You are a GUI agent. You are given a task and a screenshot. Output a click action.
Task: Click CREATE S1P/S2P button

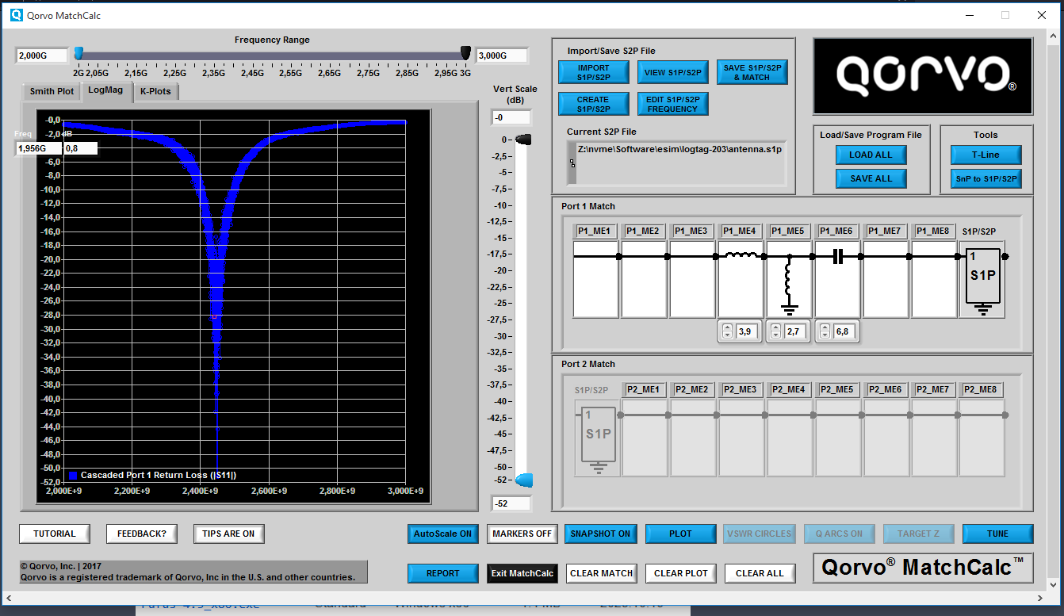click(x=594, y=105)
